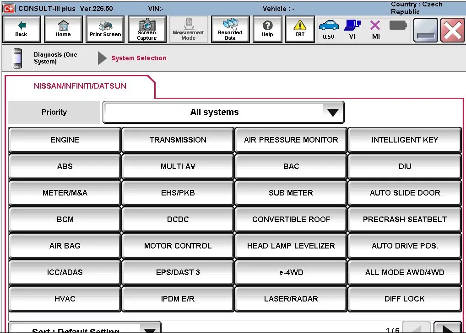The image size is (466, 333).
Task: Choose the TRANSMISSION system
Action: (178, 140)
